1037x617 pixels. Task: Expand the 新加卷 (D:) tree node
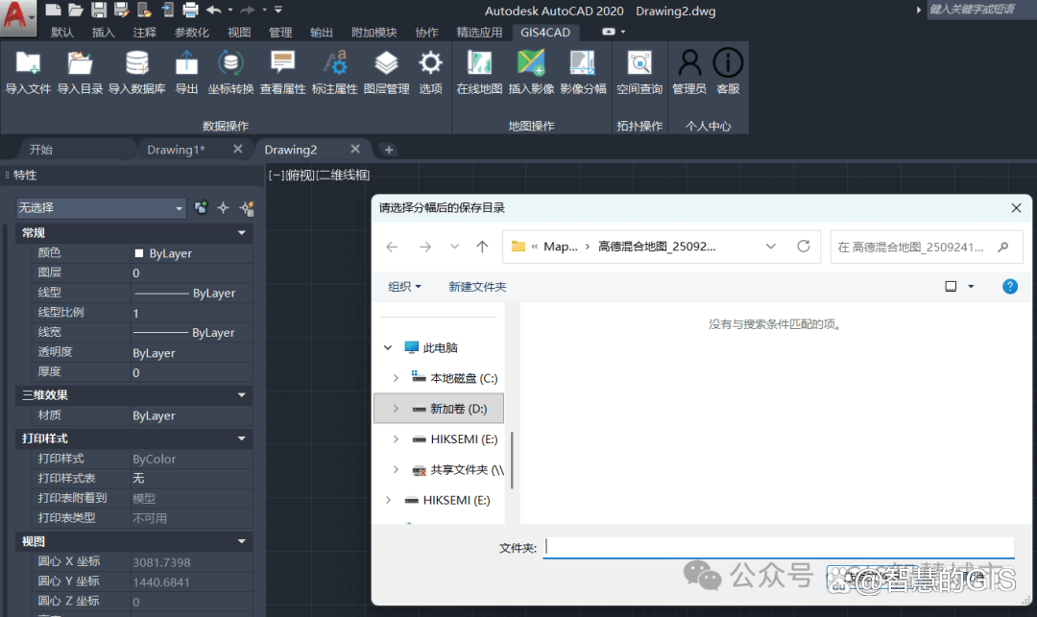(x=396, y=409)
